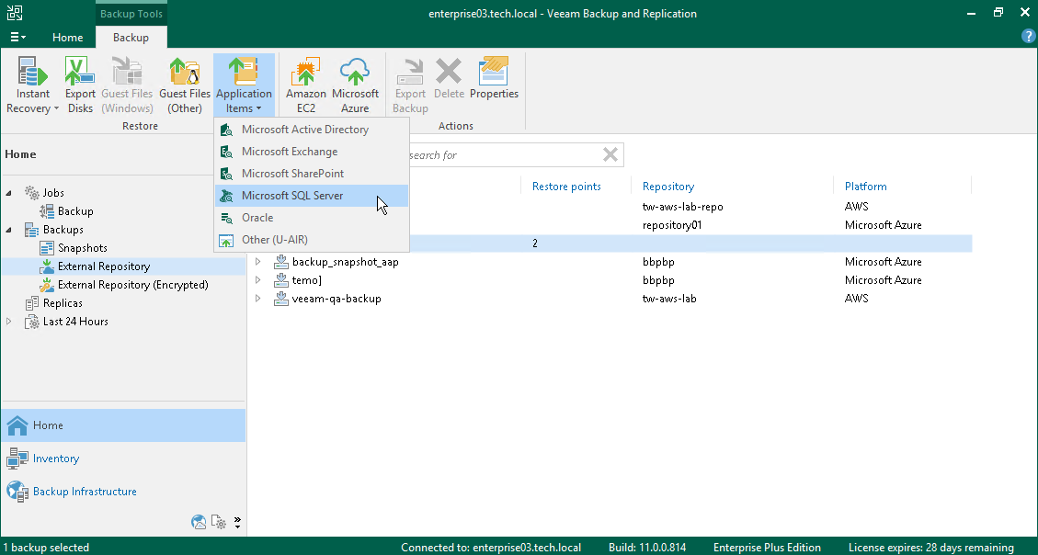Image resolution: width=1038 pixels, height=555 pixels.
Task: Open Inventory navigation view
Action: 123,459
